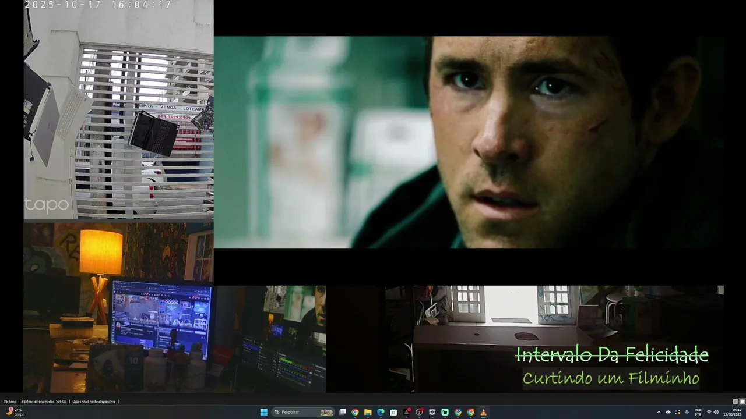Switch to VLC media player on taskbar
The image size is (746, 419).
point(483,412)
